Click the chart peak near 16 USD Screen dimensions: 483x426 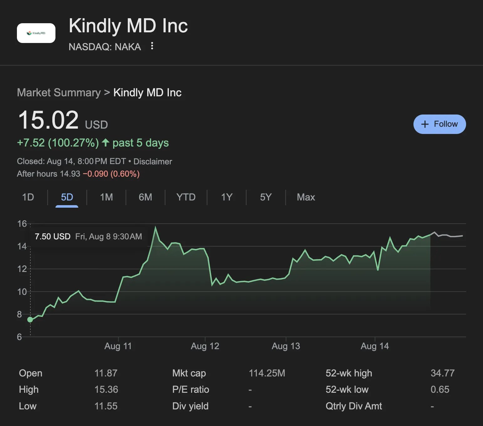click(x=155, y=227)
